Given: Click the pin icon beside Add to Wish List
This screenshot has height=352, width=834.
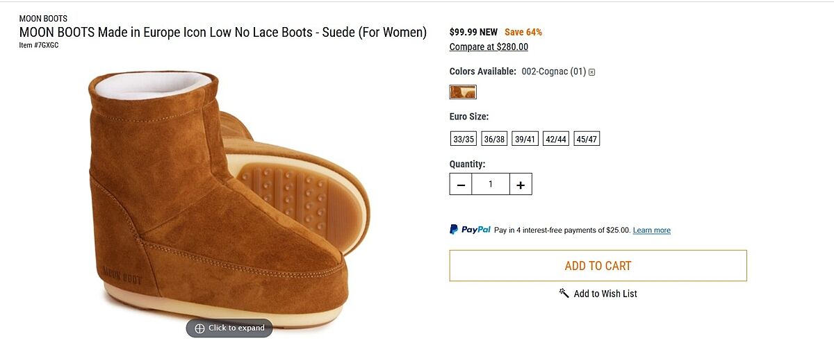Looking at the screenshot, I should point(564,293).
